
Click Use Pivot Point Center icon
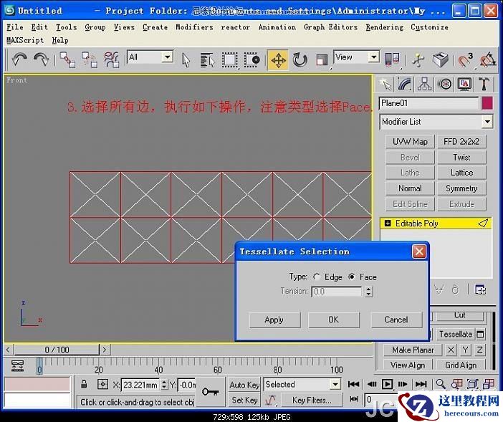(x=392, y=59)
